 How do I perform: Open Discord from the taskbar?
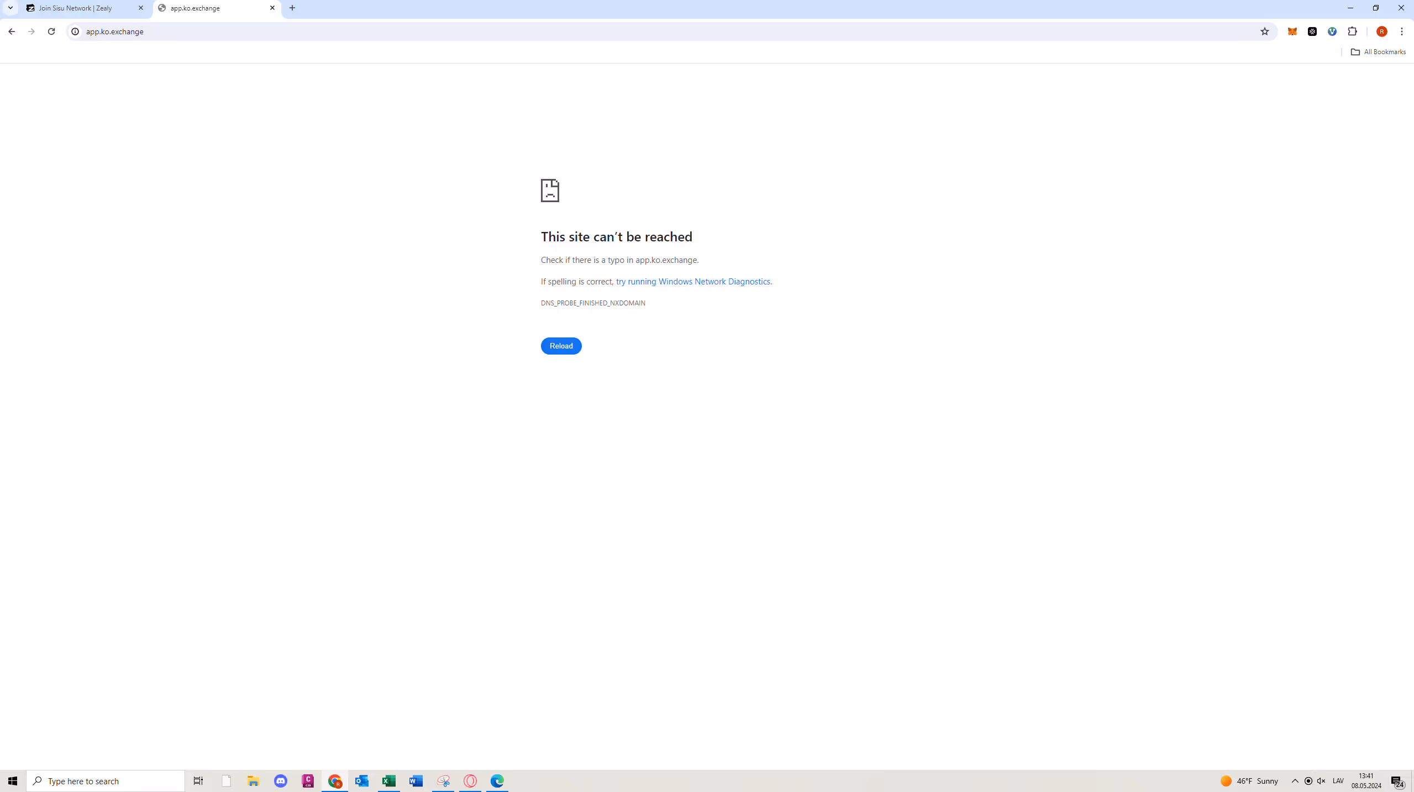(281, 780)
